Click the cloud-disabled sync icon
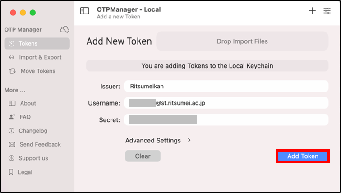 coord(65,30)
